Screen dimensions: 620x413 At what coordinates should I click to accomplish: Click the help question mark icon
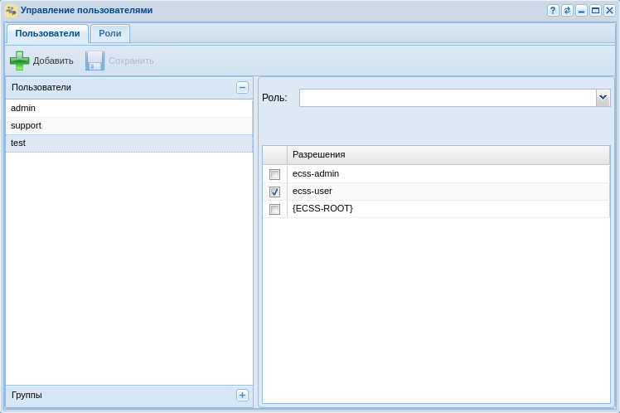tap(553, 10)
